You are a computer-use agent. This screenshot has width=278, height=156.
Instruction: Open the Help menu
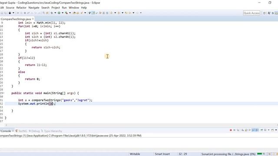tap(84, 8)
